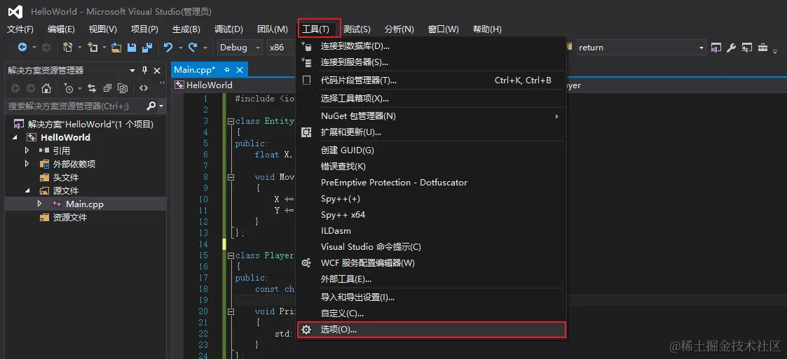Viewport: 787px width, 359px height.
Task: Click the pin icon on Main.cpp tab
Action: (226, 70)
